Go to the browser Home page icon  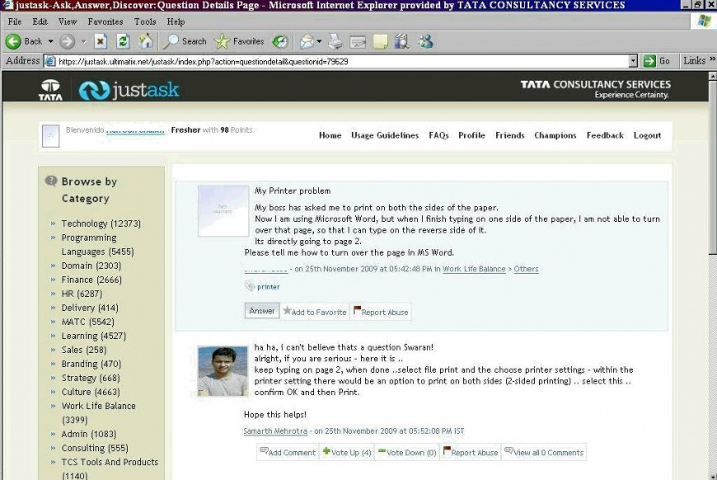pos(145,41)
